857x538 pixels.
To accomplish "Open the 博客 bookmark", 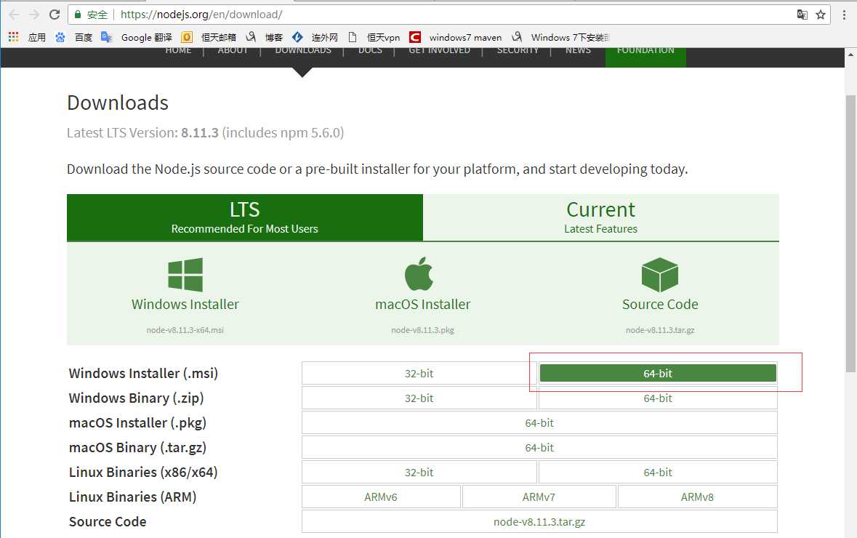I will pos(265,37).
